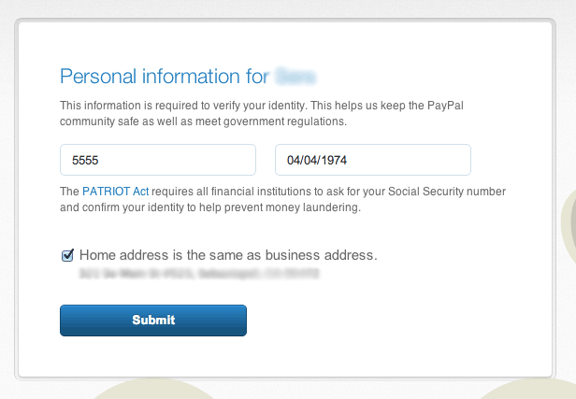Viewport: 576px width, 399px height.
Task: Open the PATRIOT Act link
Action: pos(115,192)
